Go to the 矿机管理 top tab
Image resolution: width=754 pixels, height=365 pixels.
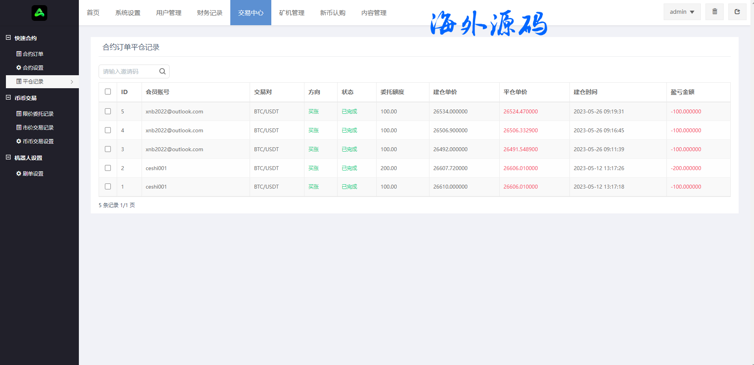click(291, 13)
